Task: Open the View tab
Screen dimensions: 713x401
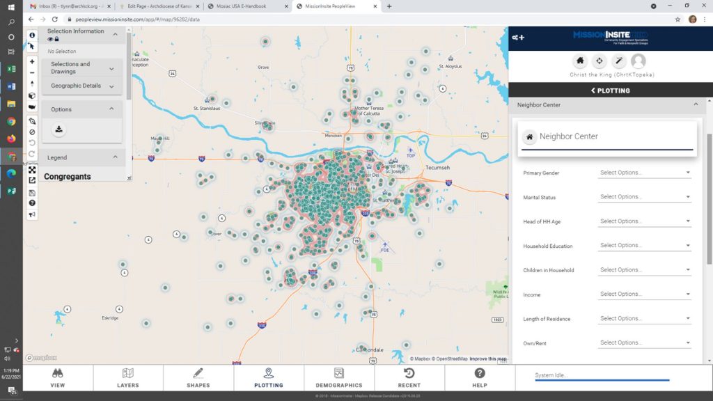Action: pos(58,378)
